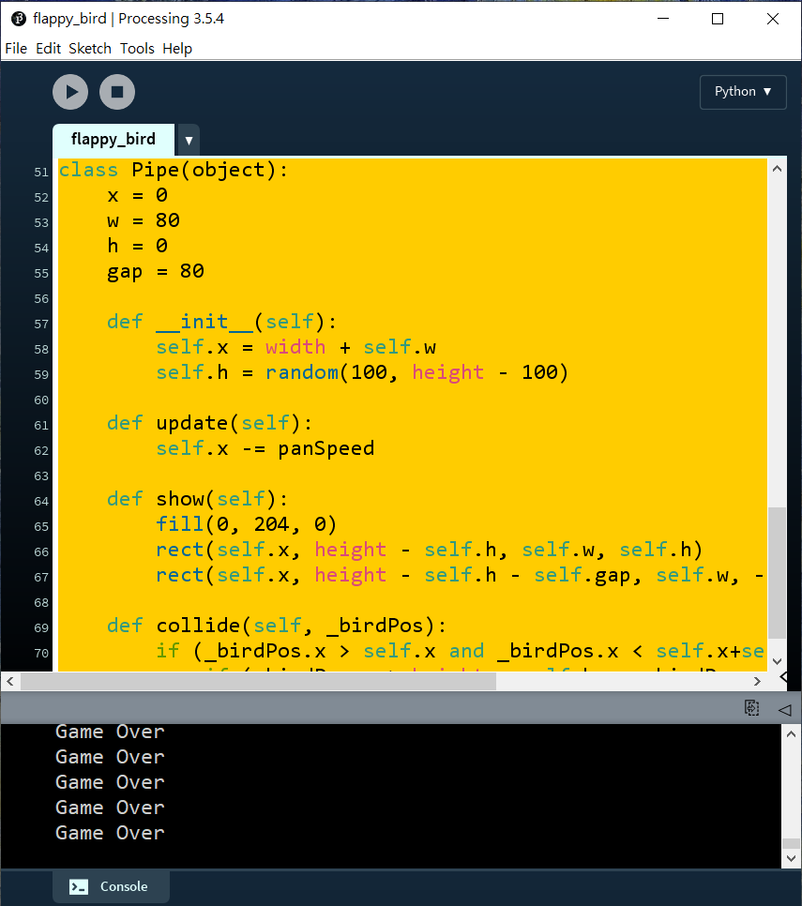Click the horizontal scroll right arrow in editor
802x906 pixels.
(x=757, y=681)
